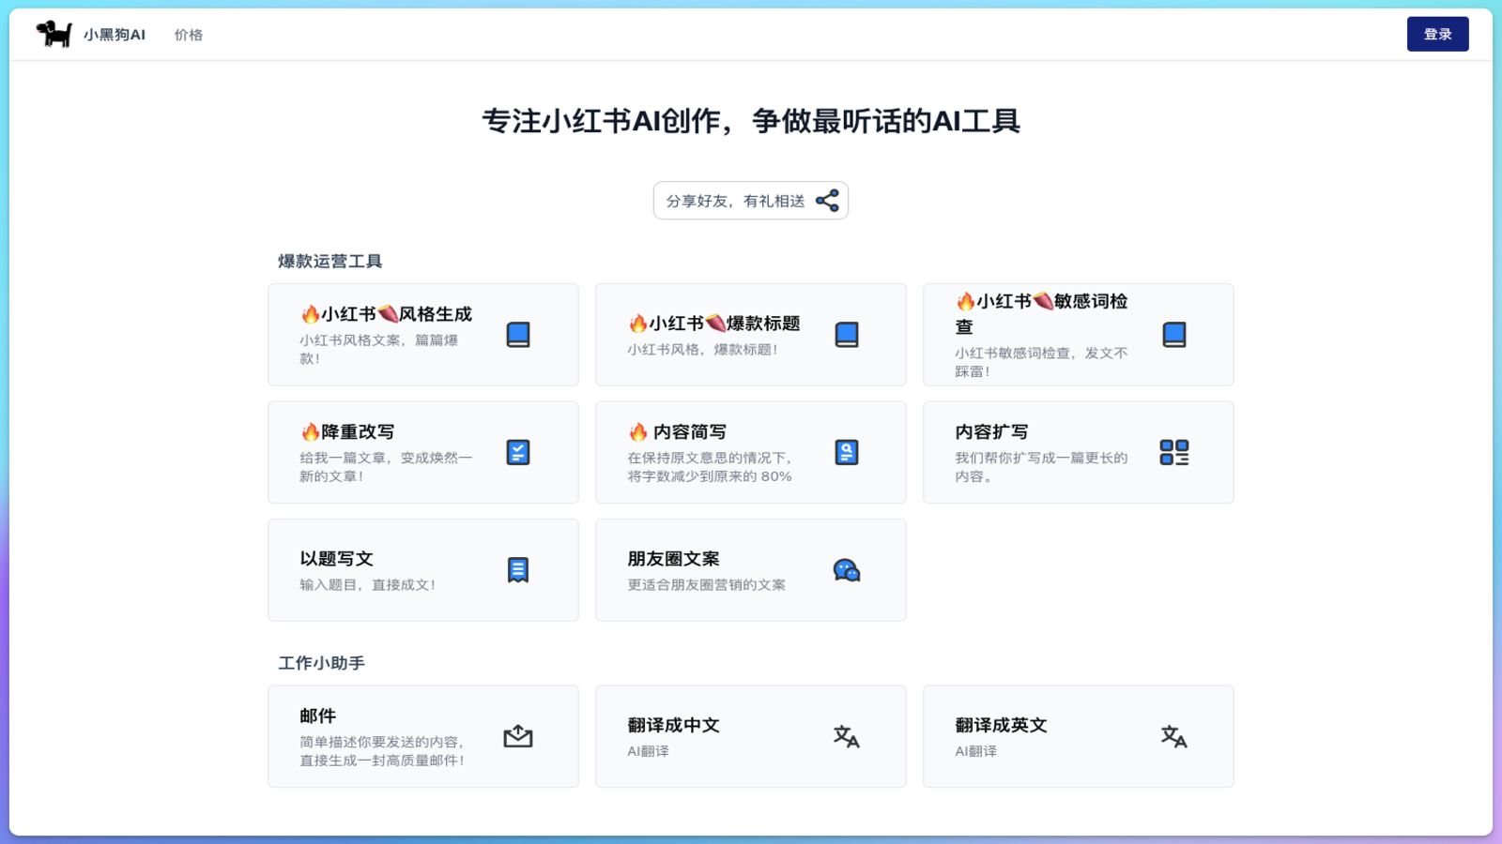Click the envelope icon on 邮件 card

tap(518, 736)
